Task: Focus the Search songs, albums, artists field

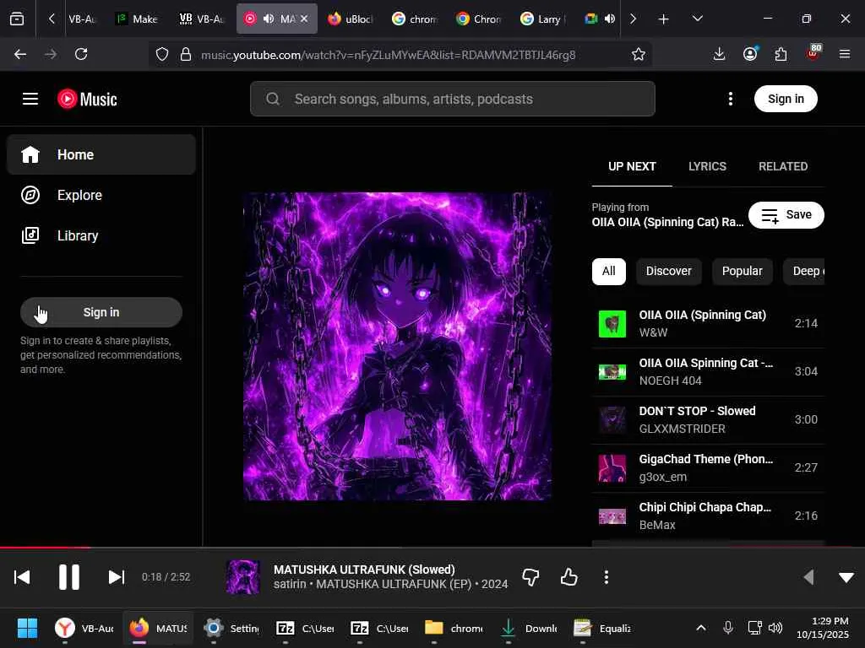Action: click(453, 100)
